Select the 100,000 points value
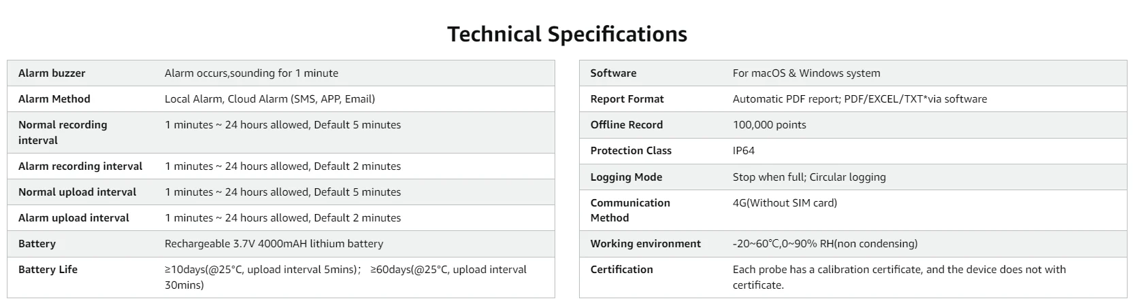The width and height of the screenshot is (1133, 303). tap(769, 125)
